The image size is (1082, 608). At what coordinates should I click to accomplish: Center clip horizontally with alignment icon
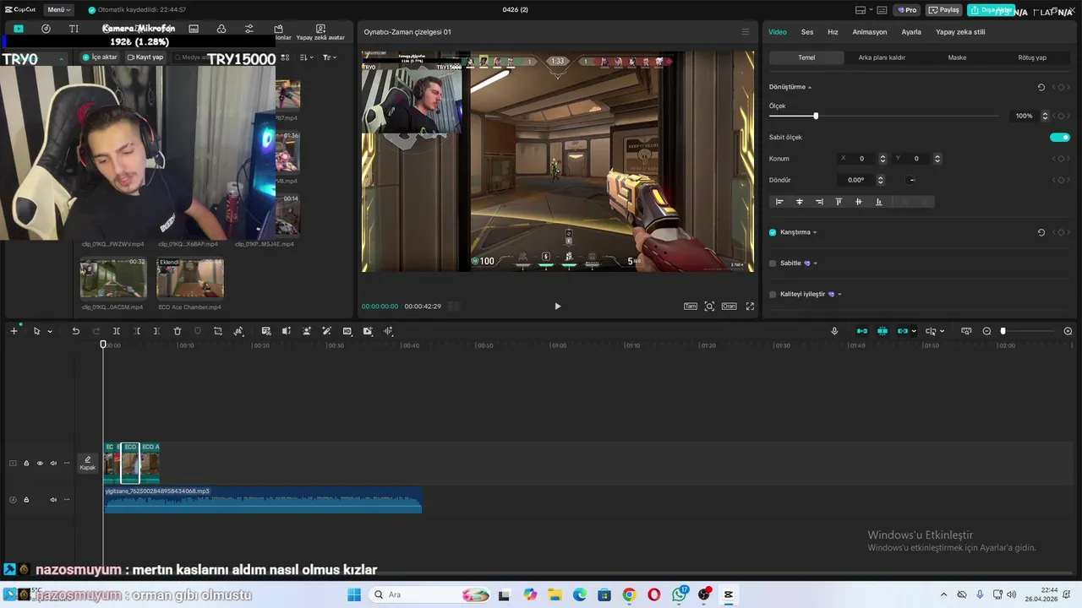click(799, 202)
